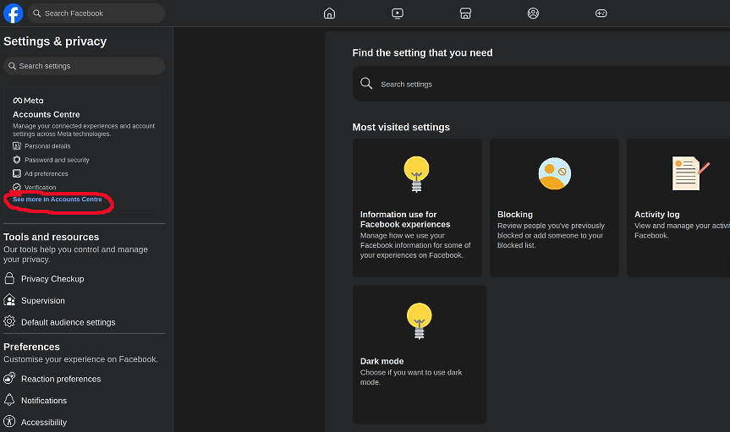This screenshot has height=432, width=730.
Task: Click the magnifier in the large settings search
Action: pos(366,84)
